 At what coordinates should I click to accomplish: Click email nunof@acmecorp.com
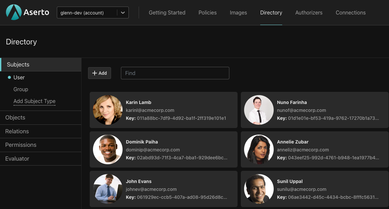pos(301,110)
